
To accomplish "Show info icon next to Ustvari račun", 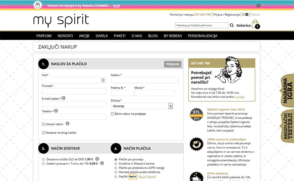I will (x=68, y=123).
